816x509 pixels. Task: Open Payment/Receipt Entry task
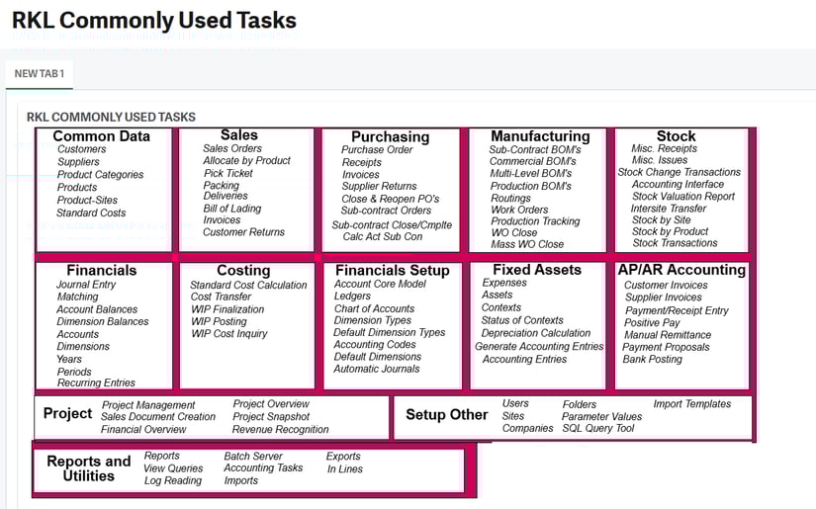tap(677, 310)
